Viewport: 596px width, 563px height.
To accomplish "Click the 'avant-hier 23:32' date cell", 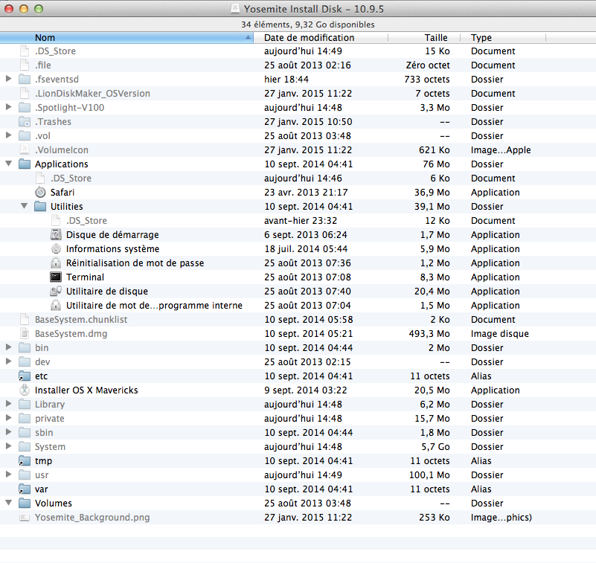I will click(301, 221).
